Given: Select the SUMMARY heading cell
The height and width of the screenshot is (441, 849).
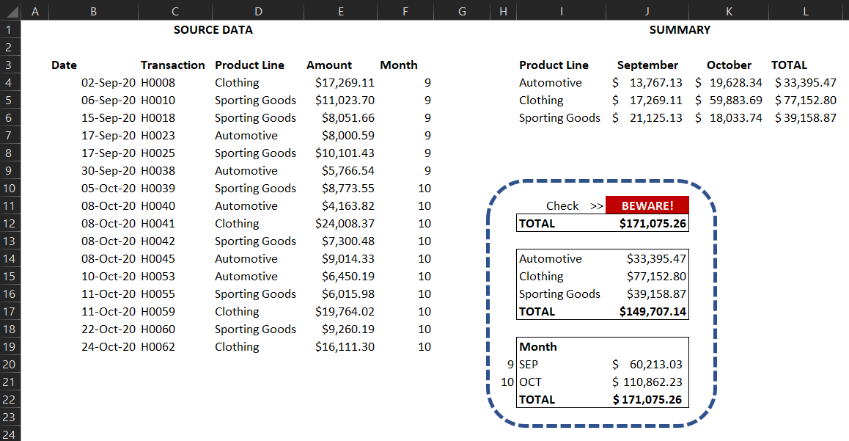Looking at the screenshot, I should (x=680, y=29).
